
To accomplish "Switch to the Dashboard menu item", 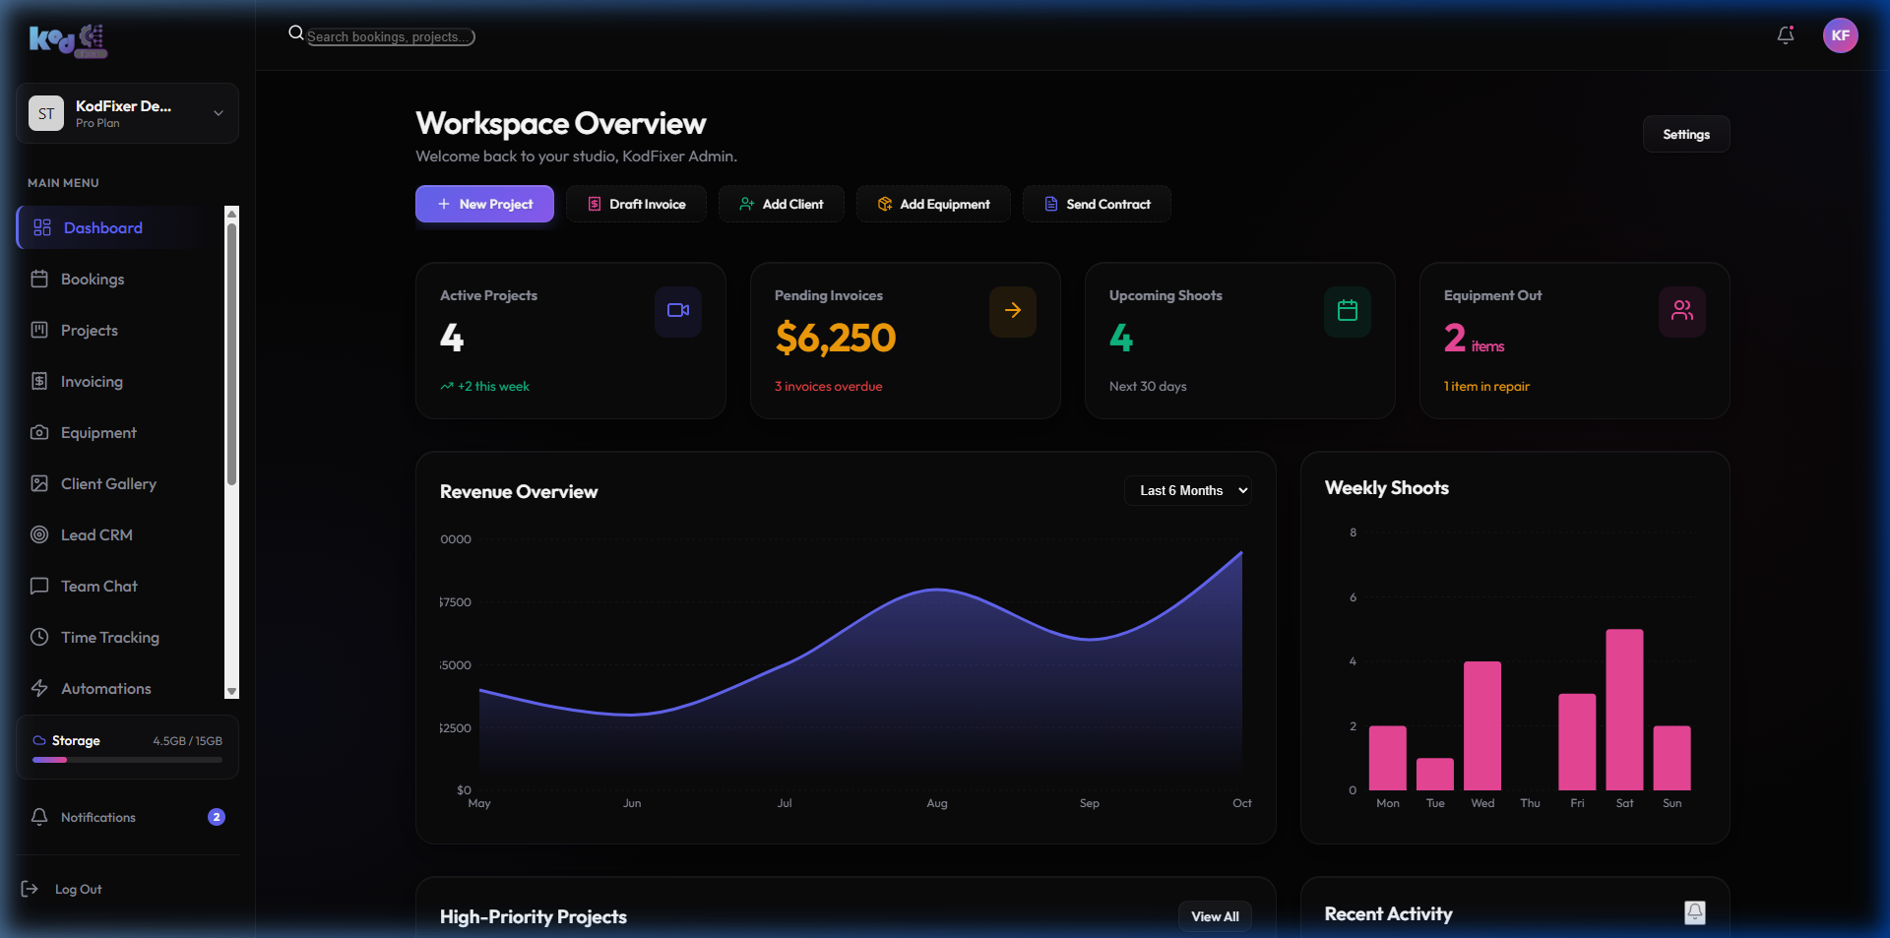I will (x=101, y=227).
